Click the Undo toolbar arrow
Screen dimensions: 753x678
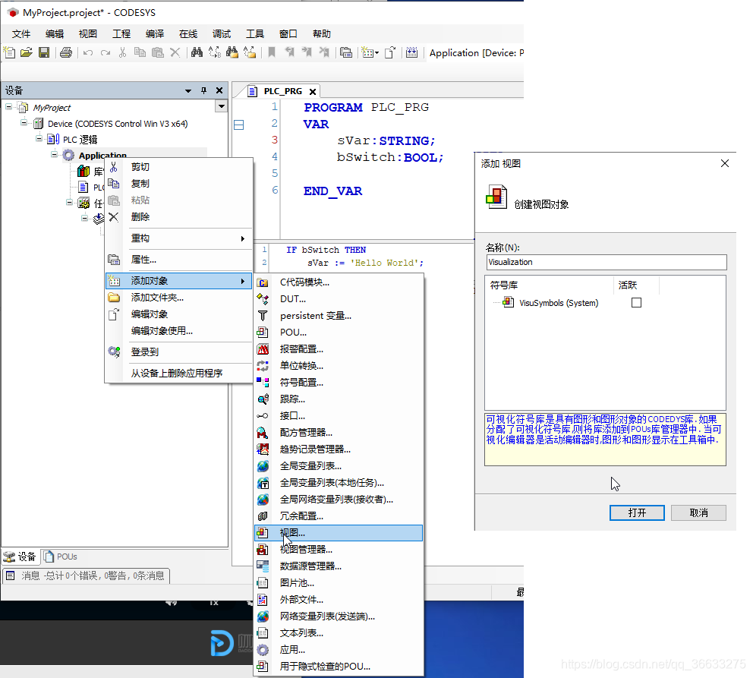click(88, 52)
